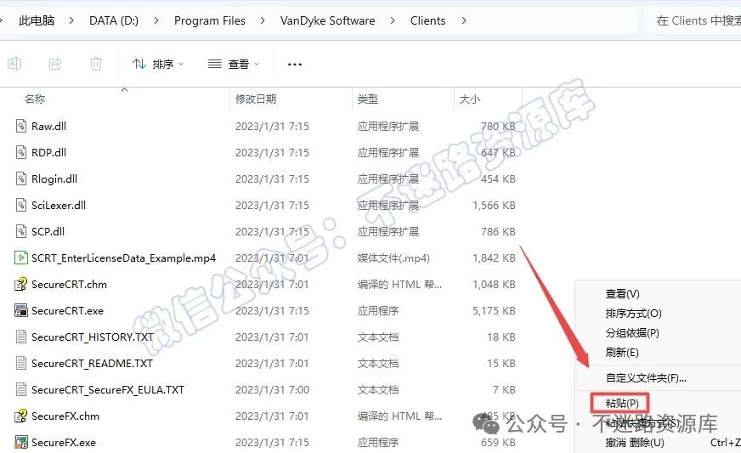Click the 5,175 KB size cell
This screenshot has height=453, width=741.
pos(494,311)
